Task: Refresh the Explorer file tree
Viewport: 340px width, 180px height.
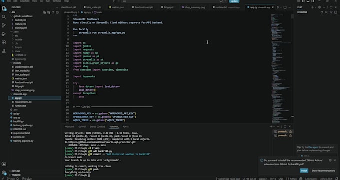Action: tap(53, 12)
